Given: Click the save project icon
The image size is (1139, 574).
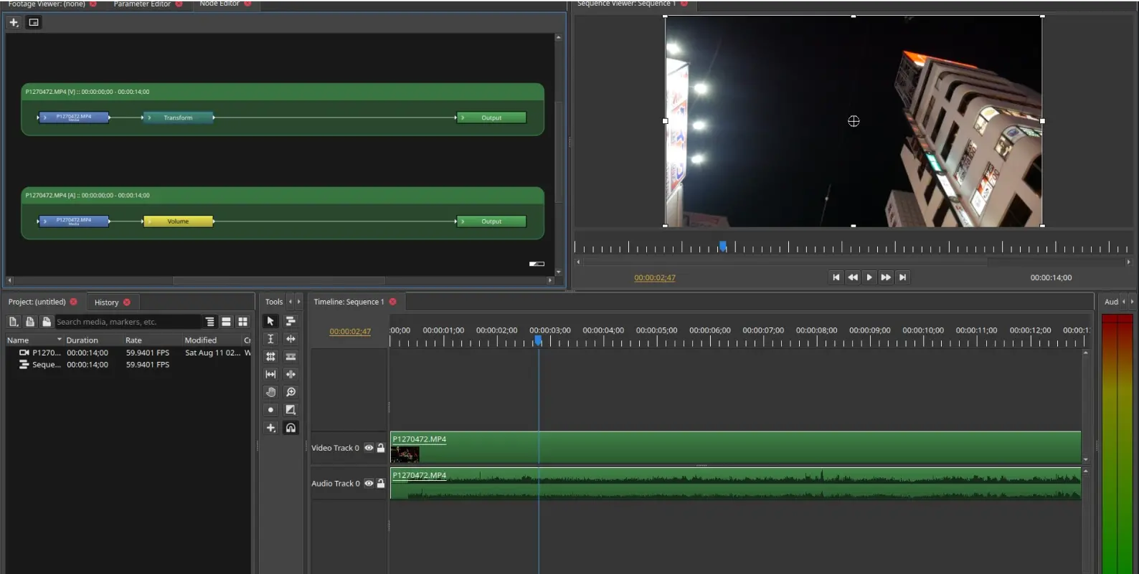Looking at the screenshot, I should [46, 322].
